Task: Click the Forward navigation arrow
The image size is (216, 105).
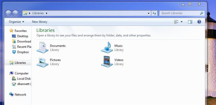Action: click(15, 13)
